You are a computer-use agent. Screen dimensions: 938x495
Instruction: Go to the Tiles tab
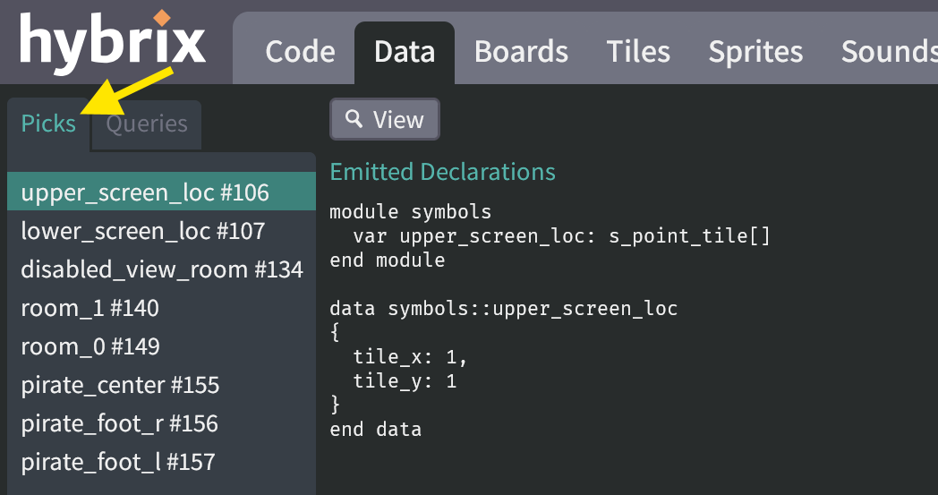point(638,52)
